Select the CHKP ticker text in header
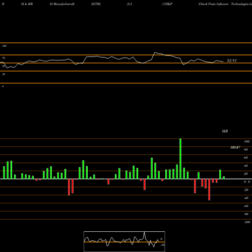 168,4
